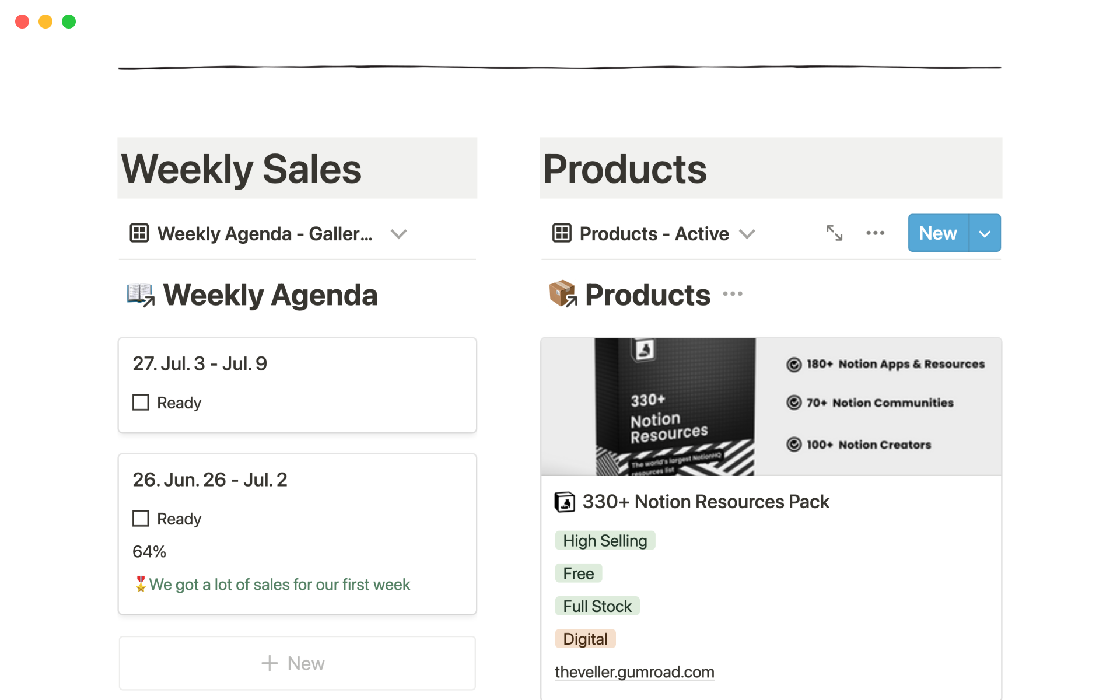Screen dimensions: 1120x700
Task: Click the + New card in Weekly Agenda
Action: click(297, 663)
